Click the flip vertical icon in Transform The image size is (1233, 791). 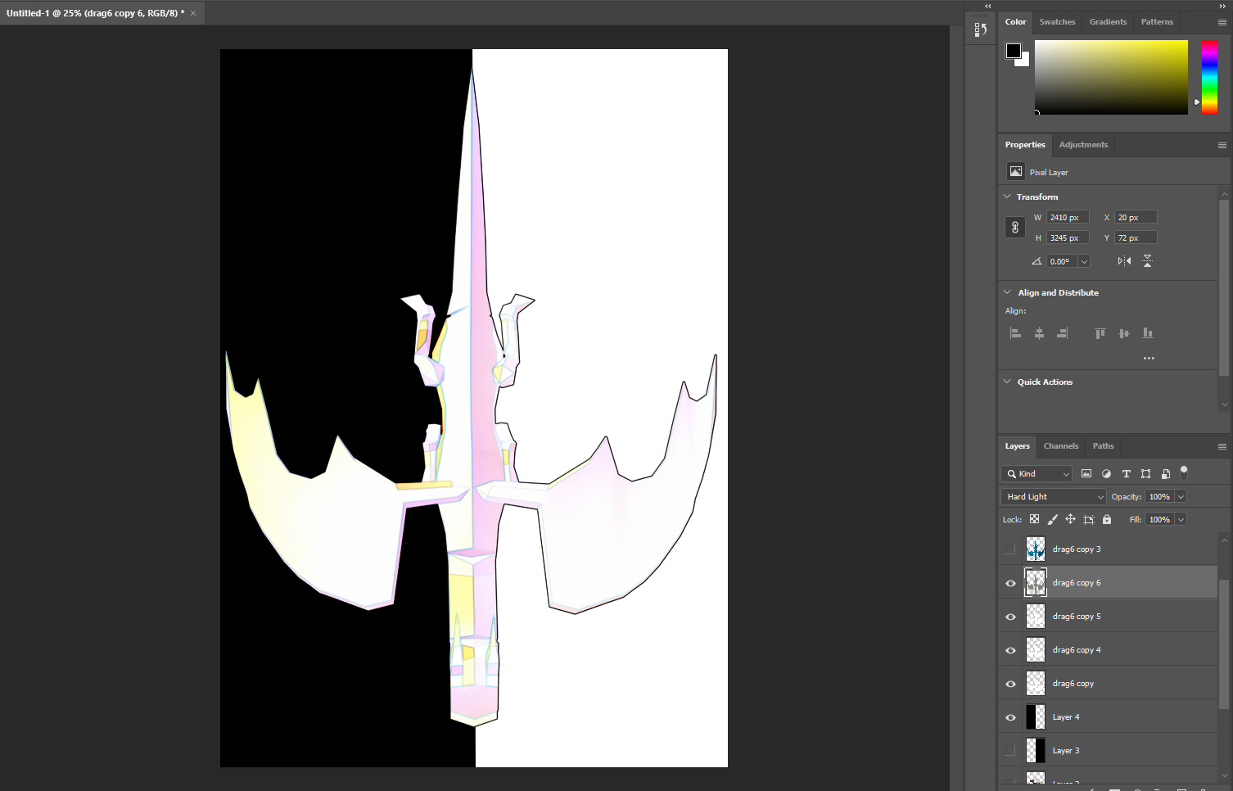point(1147,261)
